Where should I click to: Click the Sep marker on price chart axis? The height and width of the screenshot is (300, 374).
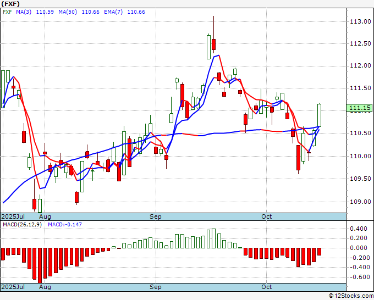(156, 216)
